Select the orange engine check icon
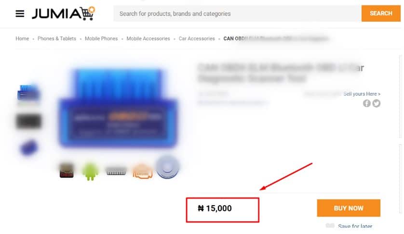Screen dimensions: 404x234 [143, 172]
